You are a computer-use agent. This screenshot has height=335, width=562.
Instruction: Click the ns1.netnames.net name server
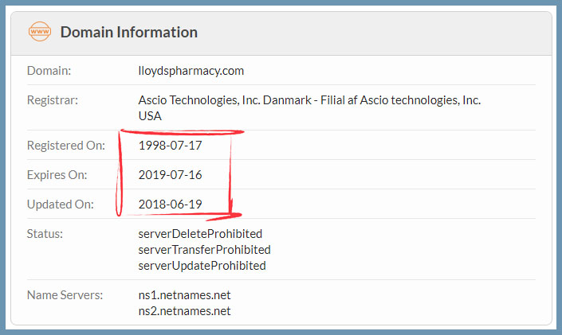tap(184, 295)
